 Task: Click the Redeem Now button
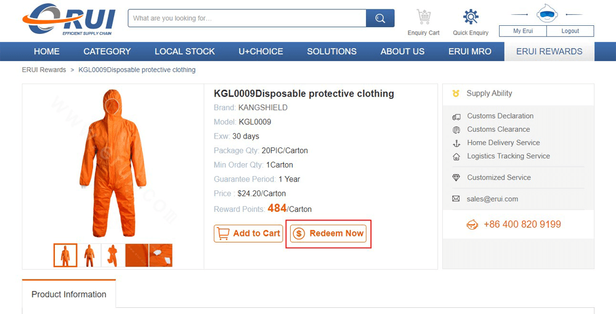pyautogui.click(x=328, y=233)
